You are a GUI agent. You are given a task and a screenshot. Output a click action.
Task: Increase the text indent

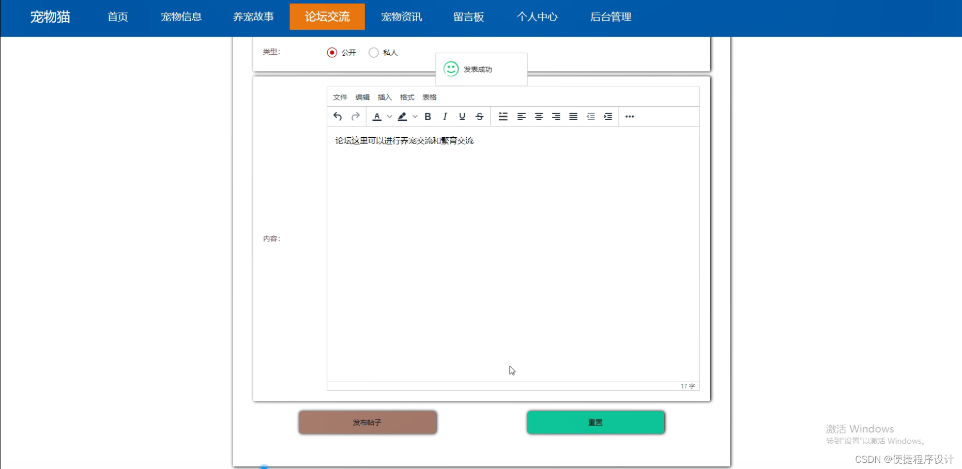click(608, 116)
